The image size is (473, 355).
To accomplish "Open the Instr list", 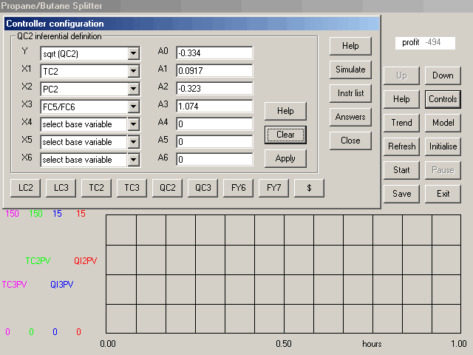I will [350, 93].
